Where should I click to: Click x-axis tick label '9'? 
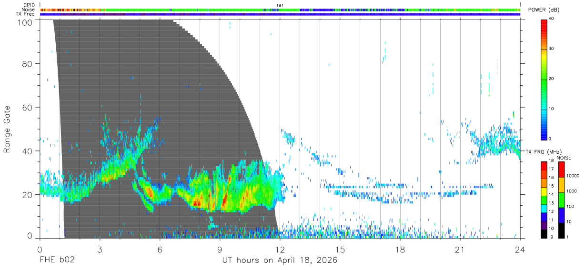pos(220,250)
